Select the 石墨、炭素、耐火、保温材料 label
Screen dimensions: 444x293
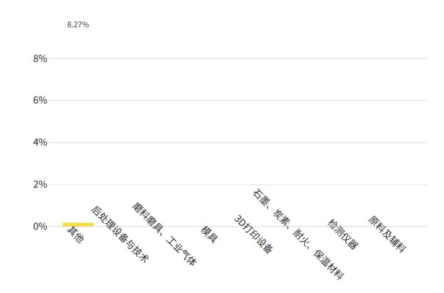(x=298, y=234)
